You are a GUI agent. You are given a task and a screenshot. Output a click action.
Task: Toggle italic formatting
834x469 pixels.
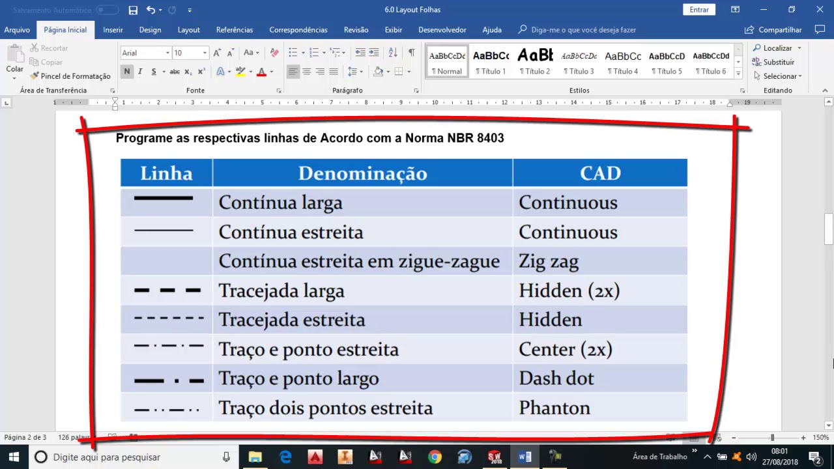(140, 72)
